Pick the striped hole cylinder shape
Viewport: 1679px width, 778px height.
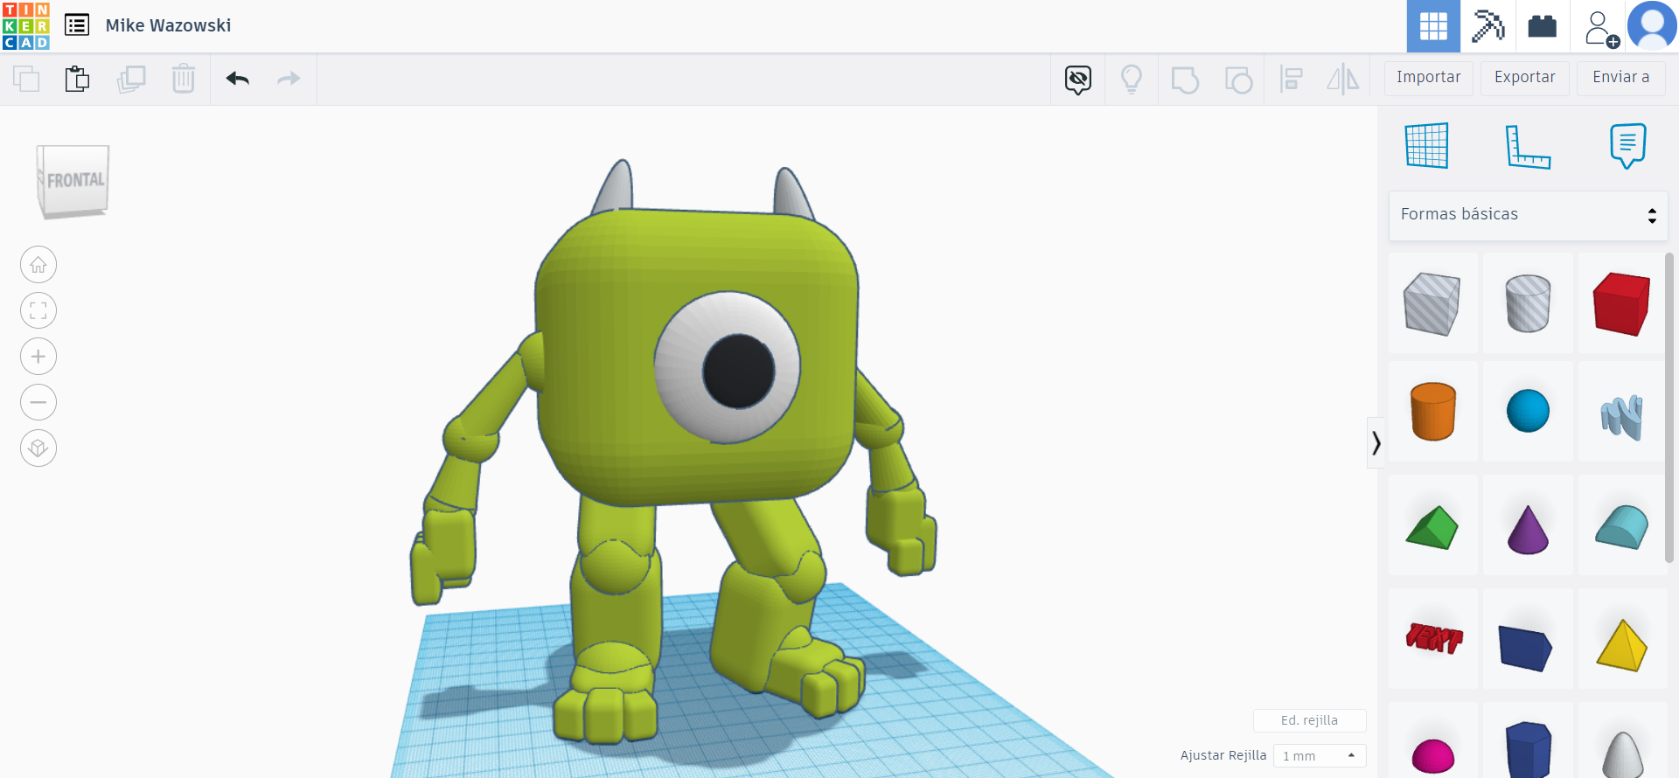point(1528,303)
